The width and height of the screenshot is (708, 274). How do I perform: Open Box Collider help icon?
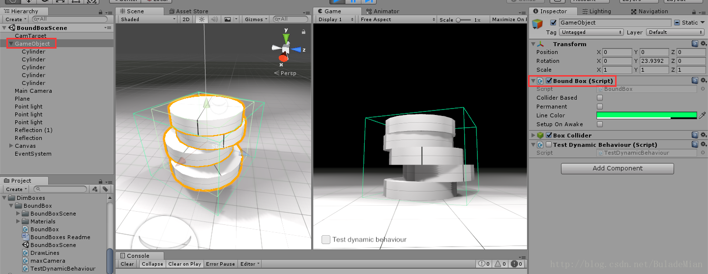(695, 135)
